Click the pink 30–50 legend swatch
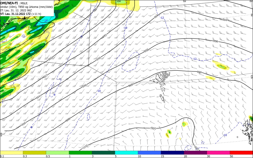253x158 pixels. pyautogui.click(x=219, y=153)
